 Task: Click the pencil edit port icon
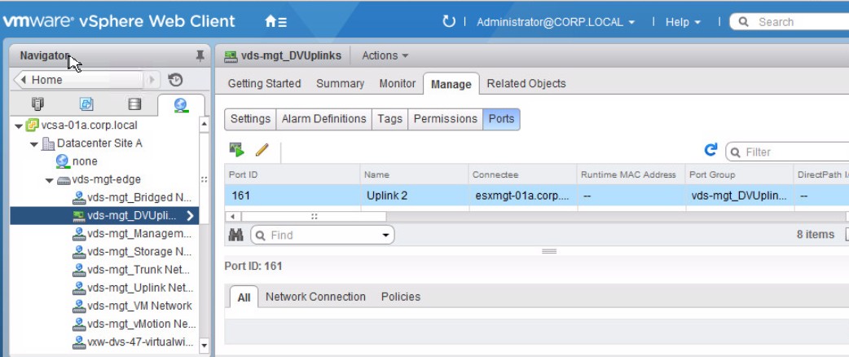pos(262,150)
